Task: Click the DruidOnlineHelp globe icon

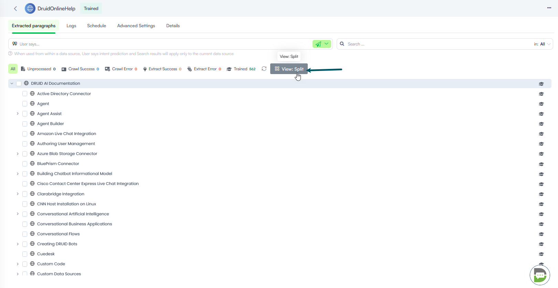Action: tap(30, 9)
